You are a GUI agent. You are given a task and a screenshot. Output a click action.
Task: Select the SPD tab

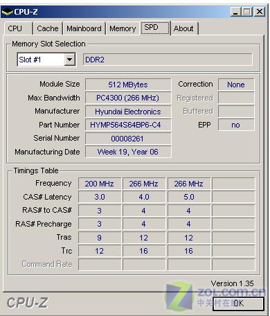pyautogui.click(x=155, y=28)
